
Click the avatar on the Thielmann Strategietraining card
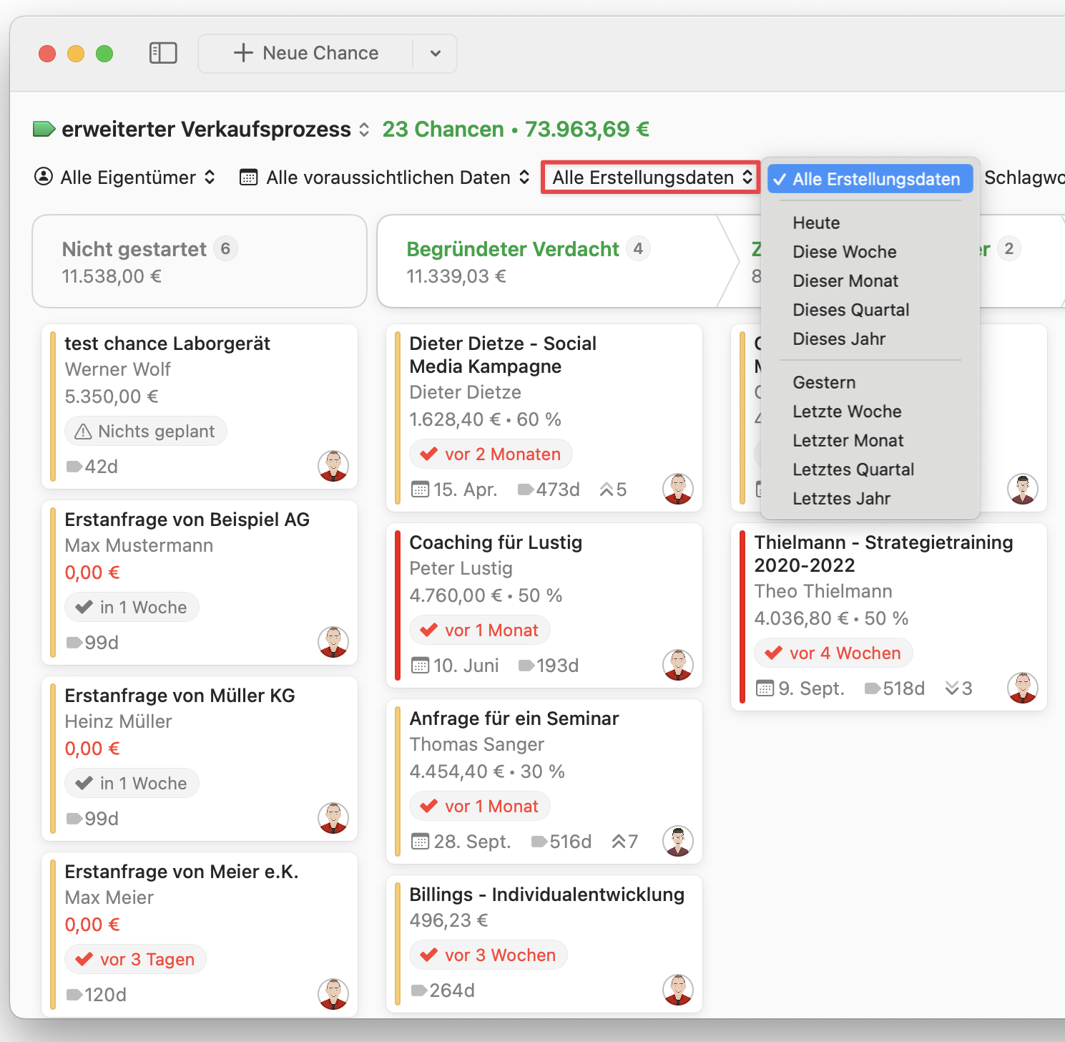coord(1022,686)
